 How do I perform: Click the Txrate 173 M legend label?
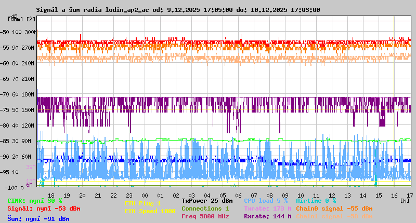[267, 208]
